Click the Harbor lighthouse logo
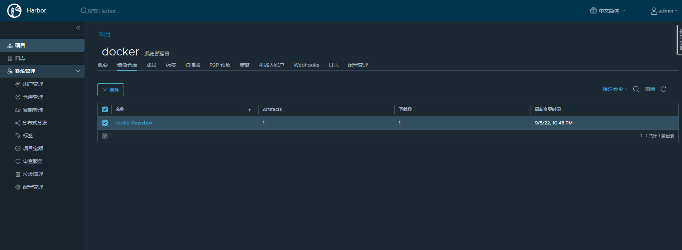The width and height of the screenshot is (682, 250). pyautogui.click(x=14, y=11)
